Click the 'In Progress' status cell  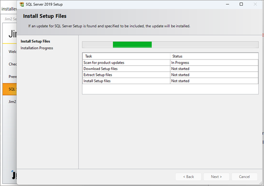coord(214,63)
